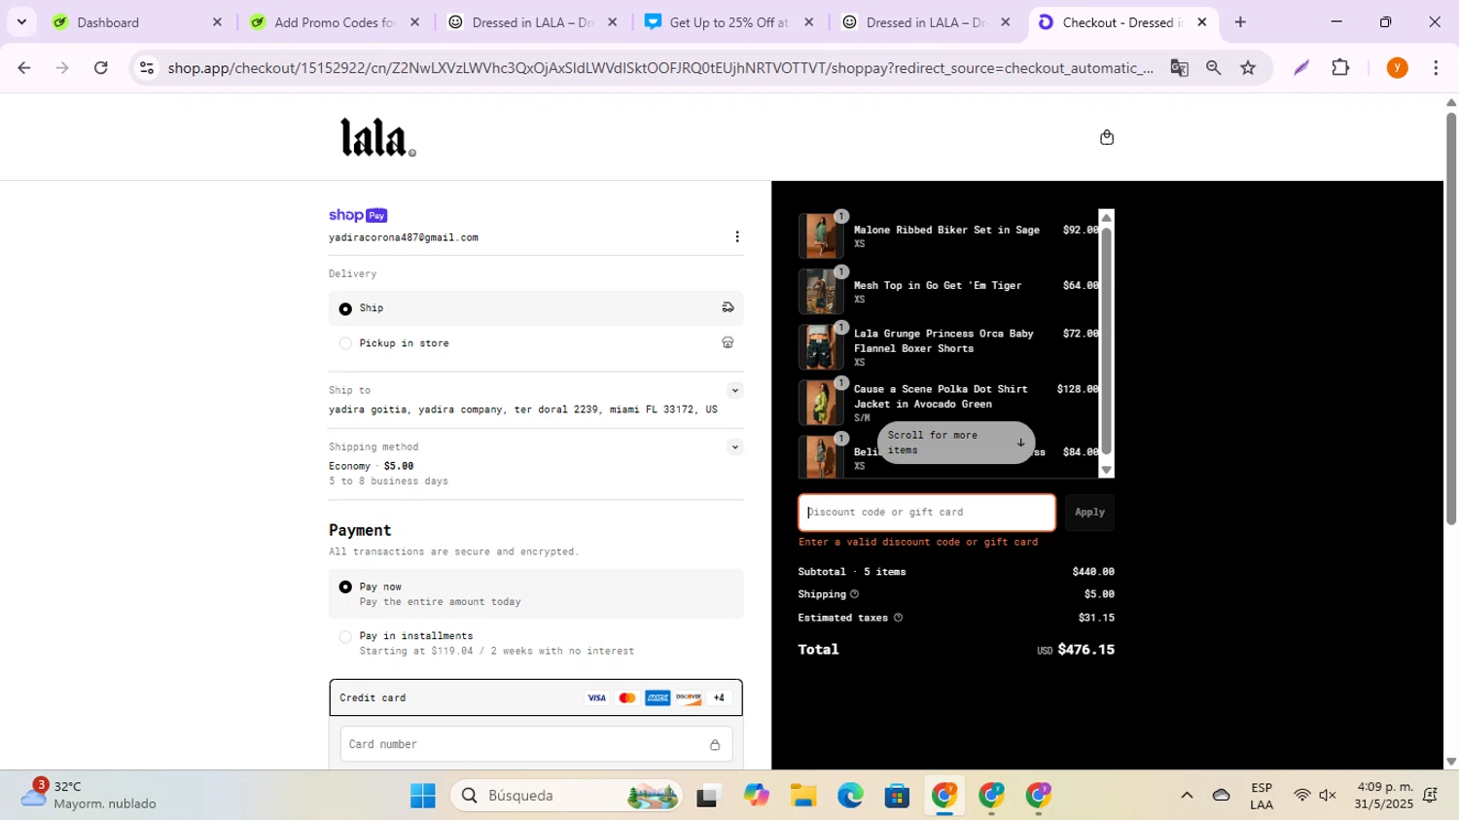Expand the Shipping method section
Image resolution: width=1459 pixels, height=820 pixels.
[734, 447]
